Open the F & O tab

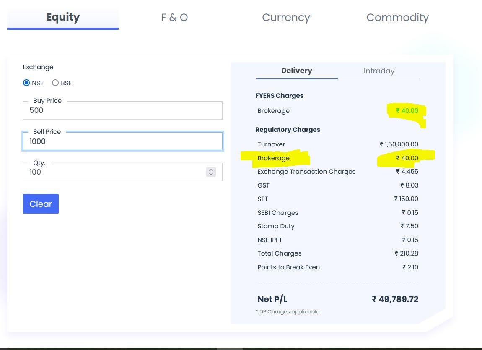(x=174, y=18)
